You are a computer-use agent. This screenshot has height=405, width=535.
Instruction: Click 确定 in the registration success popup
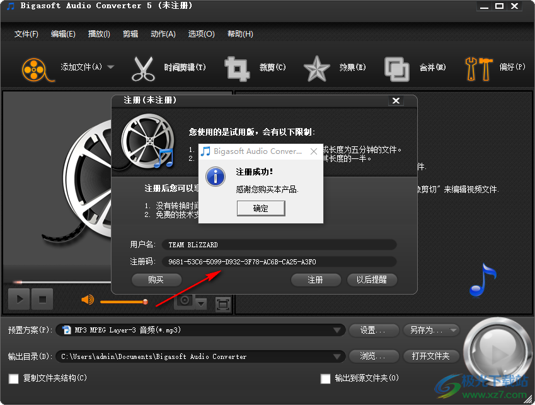coord(261,208)
